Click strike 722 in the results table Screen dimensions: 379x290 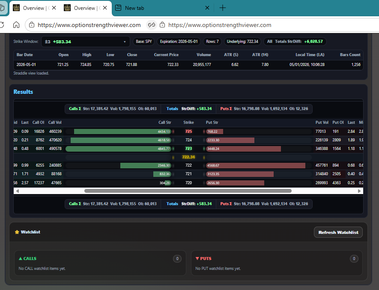point(188,165)
